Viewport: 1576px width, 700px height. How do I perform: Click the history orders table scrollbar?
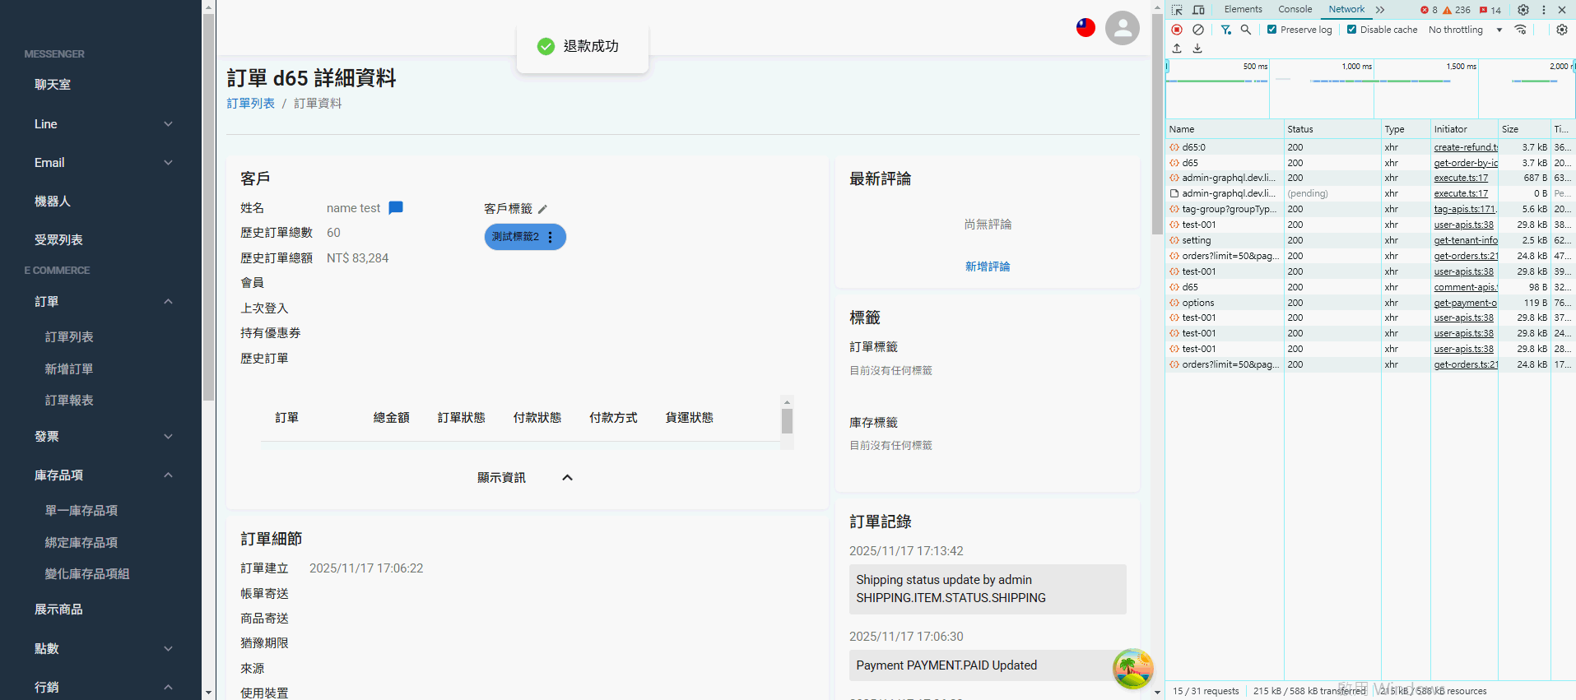click(788, 421)
